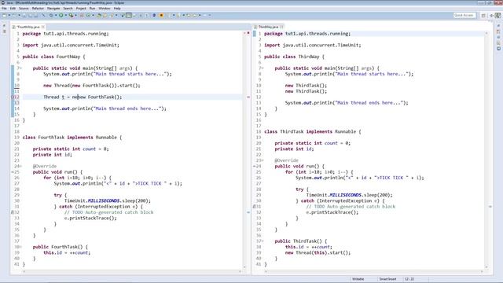Open the New dropdown arrow
Screen dimensions: 503x283
pos(9,16)
